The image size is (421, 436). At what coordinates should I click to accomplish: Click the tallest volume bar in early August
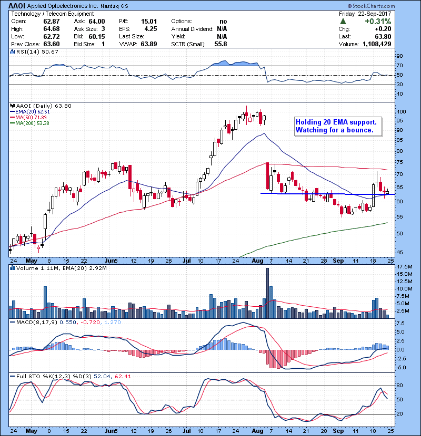(x=268, y=293)
